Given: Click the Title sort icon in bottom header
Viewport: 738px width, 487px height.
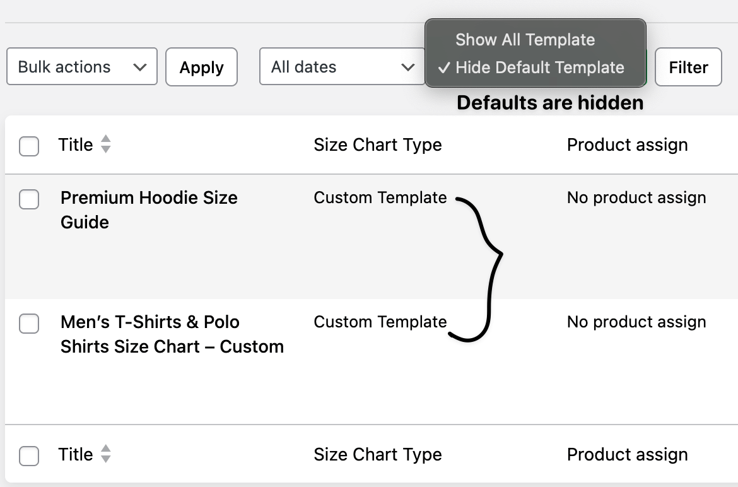Looking at the screenshot, I should click(105, 454).
